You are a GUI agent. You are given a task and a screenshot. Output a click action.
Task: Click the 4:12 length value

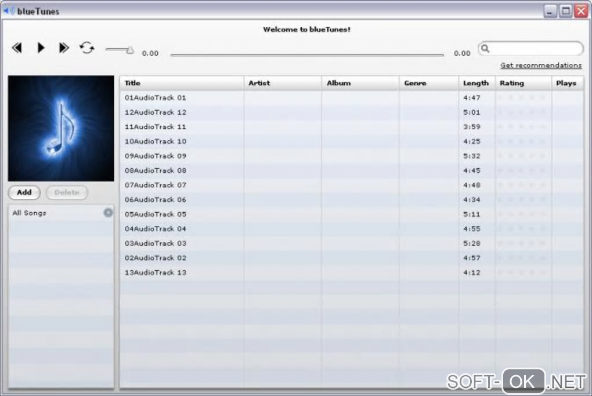pyautogui.click(x=471, y=273)
